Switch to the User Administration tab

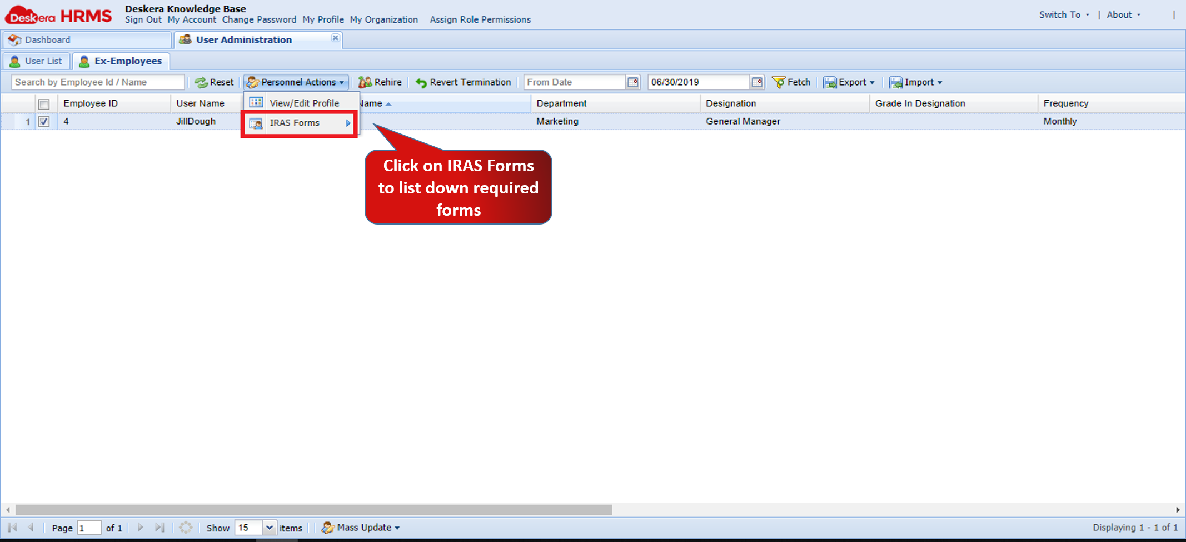pos(258,40)
